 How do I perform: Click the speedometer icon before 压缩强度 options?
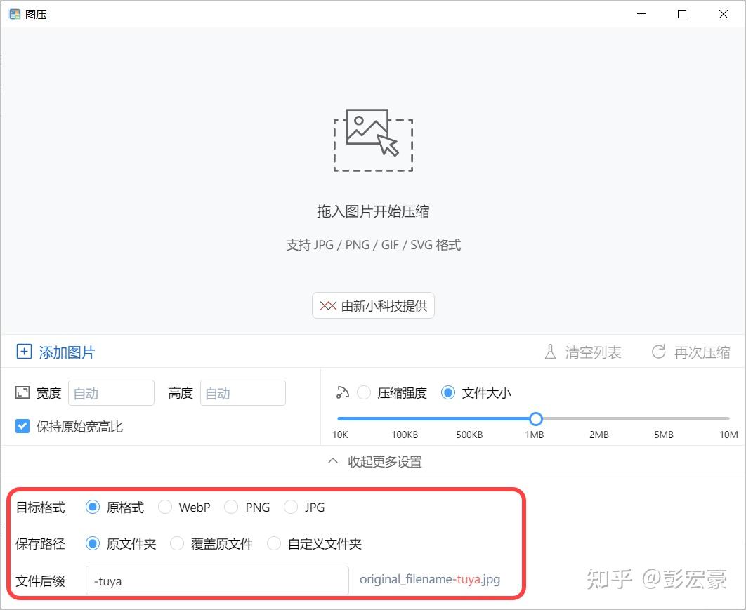pyautogui.click(x=342, y=393)
